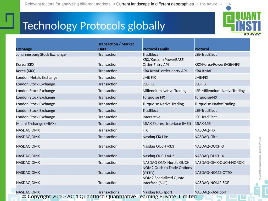Select the 'NOM2 Ouch to Trade Options (OTTO)' cell
This screenshot has width=268, height=201.
click(168, 170)
